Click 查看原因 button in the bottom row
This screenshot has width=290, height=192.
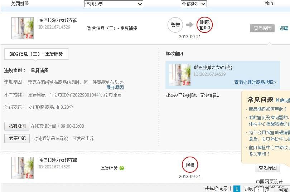[267, 168]
